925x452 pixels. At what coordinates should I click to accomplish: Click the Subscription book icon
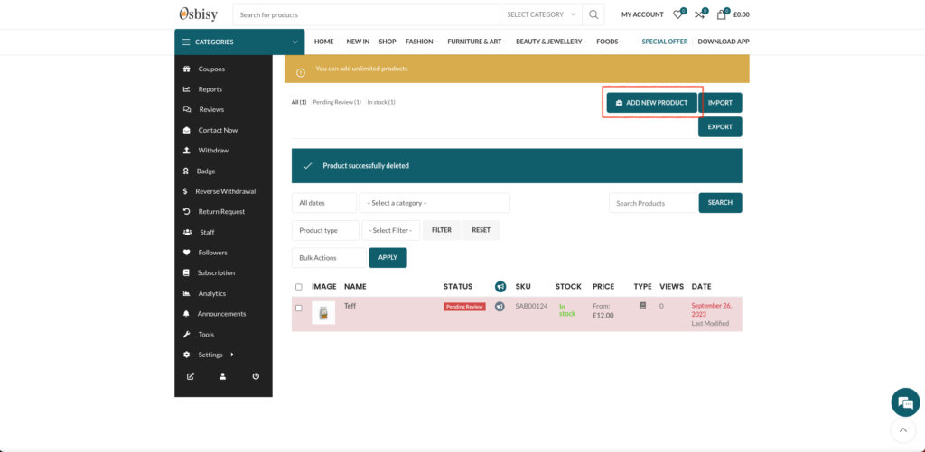point(186,272)
